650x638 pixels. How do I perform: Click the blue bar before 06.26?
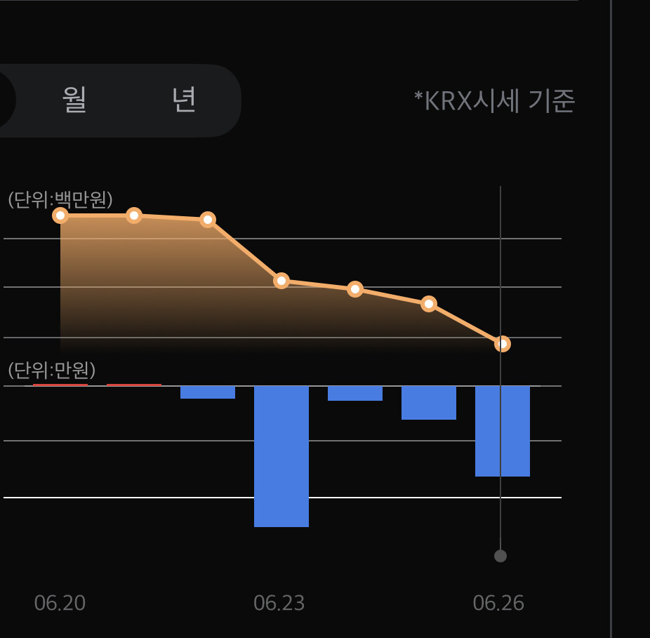[429, 403]
